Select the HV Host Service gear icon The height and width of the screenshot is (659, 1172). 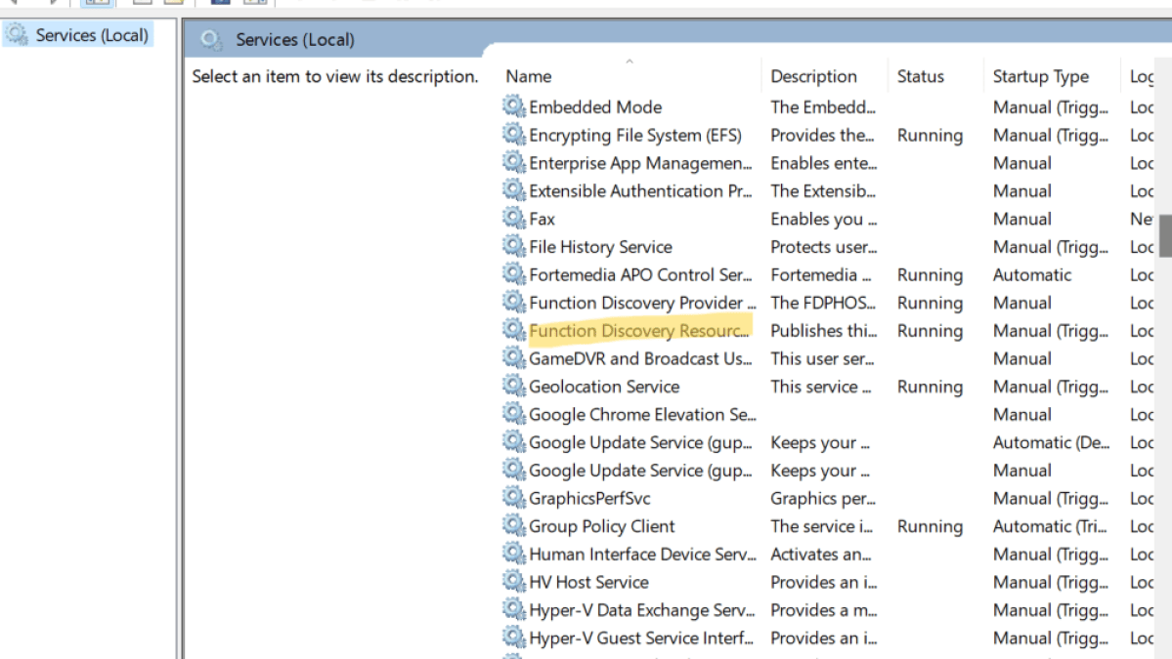coord(513,581)
